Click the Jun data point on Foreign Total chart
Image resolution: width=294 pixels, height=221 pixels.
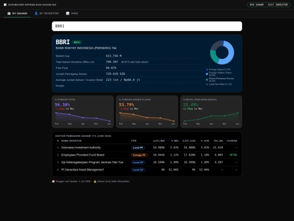coord(109,121)
